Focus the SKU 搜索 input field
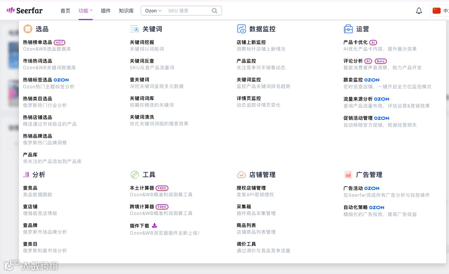This screenshot has height=274, width=449. (x=188, y=10)
